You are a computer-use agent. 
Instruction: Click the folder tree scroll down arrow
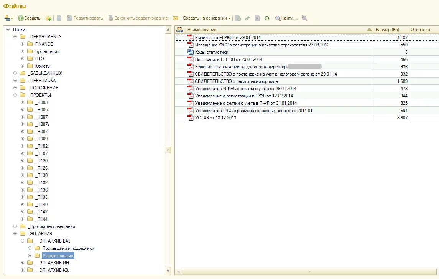[x=168, y=272]
